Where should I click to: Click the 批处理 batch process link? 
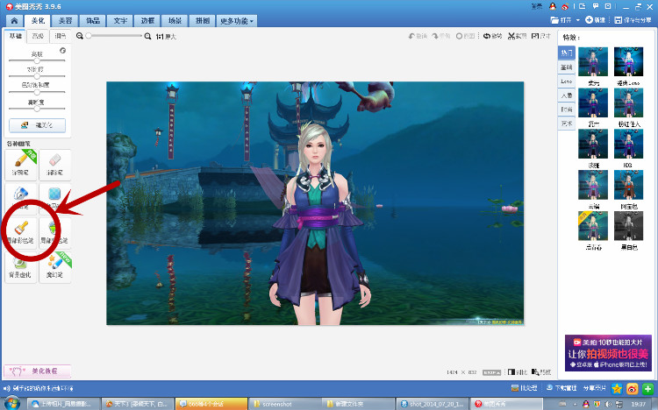[x=525, y=389]
